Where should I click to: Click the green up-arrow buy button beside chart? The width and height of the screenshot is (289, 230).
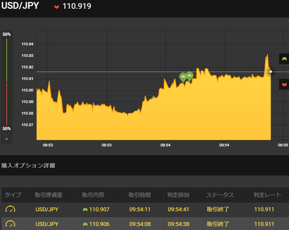(284, 59)
